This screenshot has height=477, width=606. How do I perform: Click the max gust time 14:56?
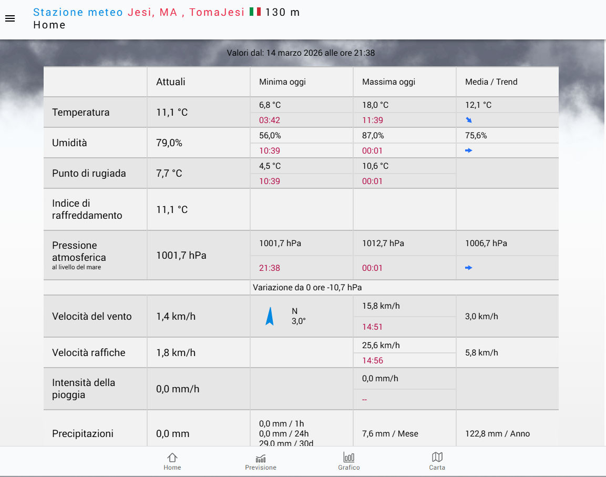(x=372, y=360)
